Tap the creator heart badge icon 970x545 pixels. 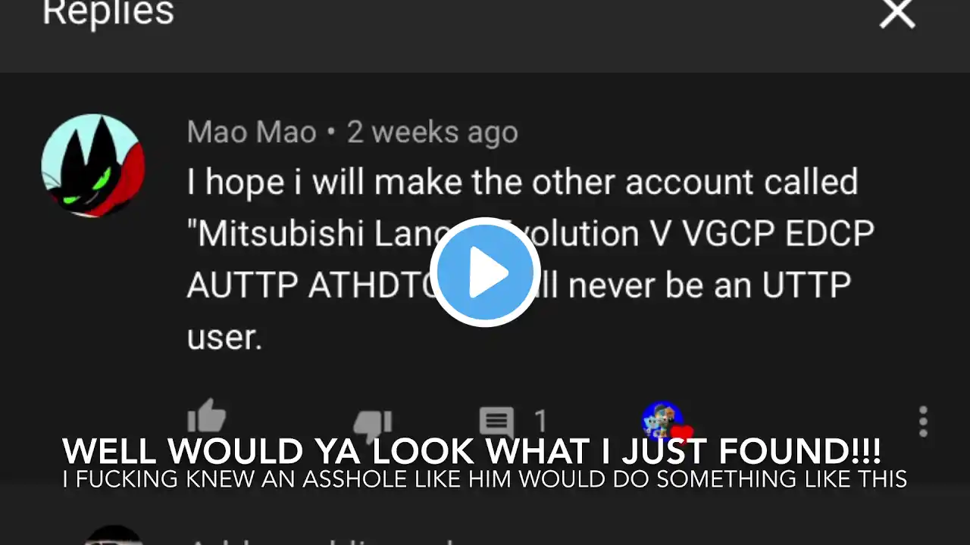click(x=667, y=421)
